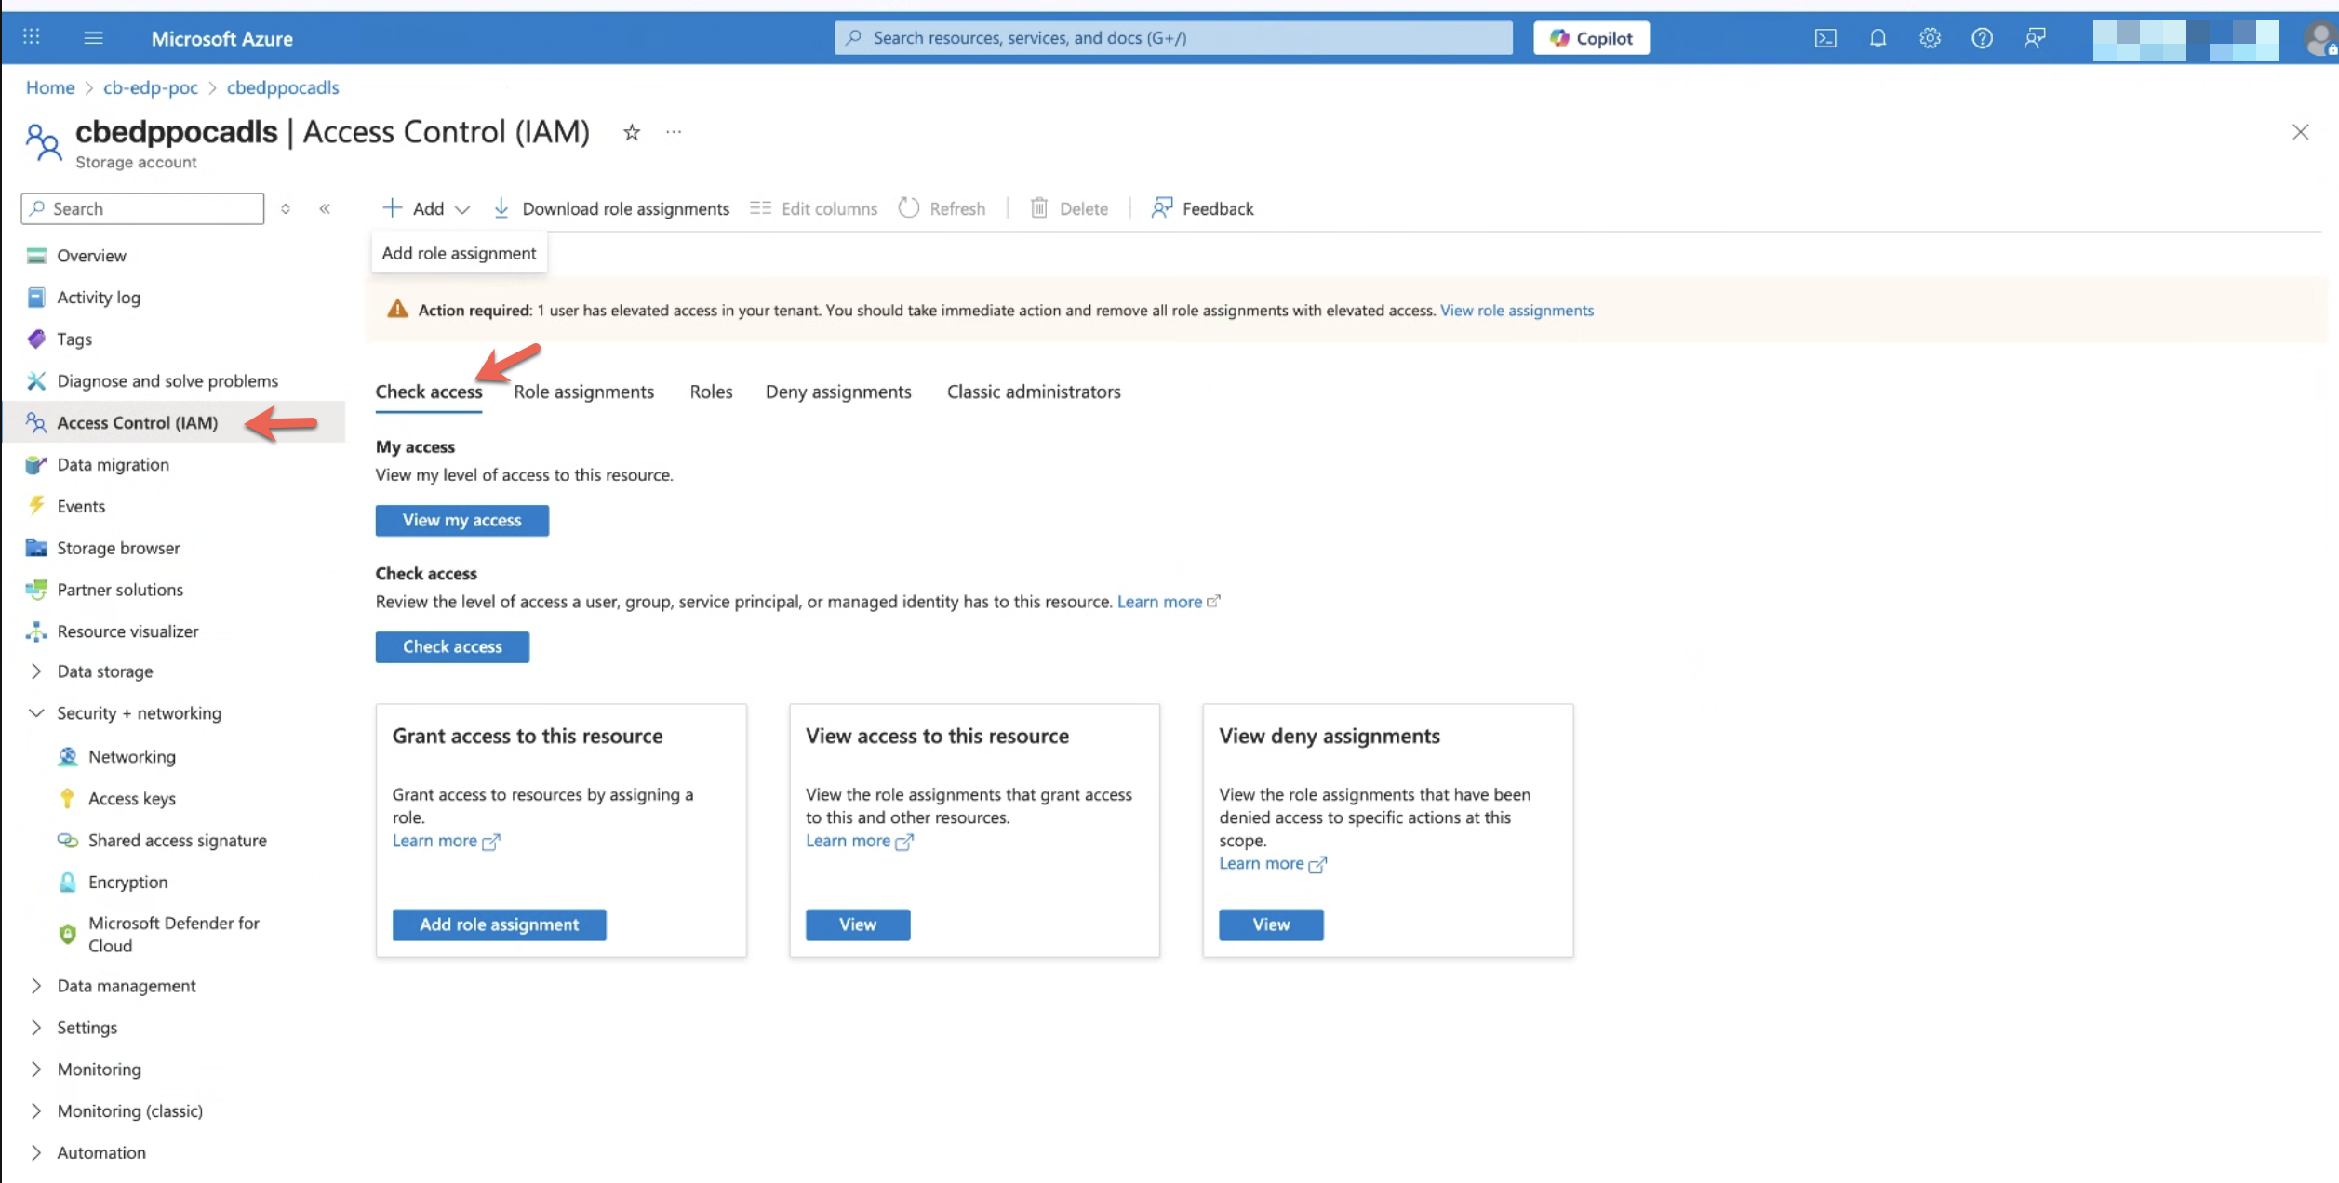Switch to the Deny assignments tab
The height and width of the screenshot is (1183, 2339).
pyautogui.click(x=837, y=392)
